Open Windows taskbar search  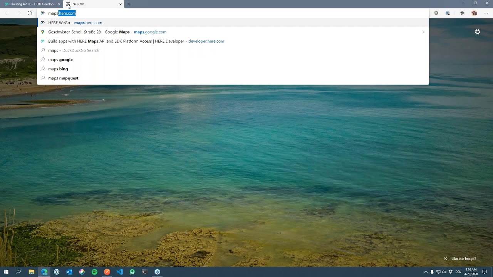point(18,272)
